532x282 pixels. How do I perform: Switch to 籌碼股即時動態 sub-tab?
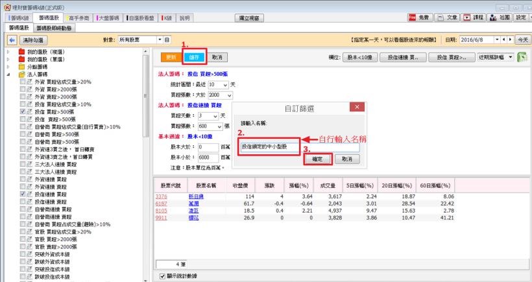(x=54, y=28)
